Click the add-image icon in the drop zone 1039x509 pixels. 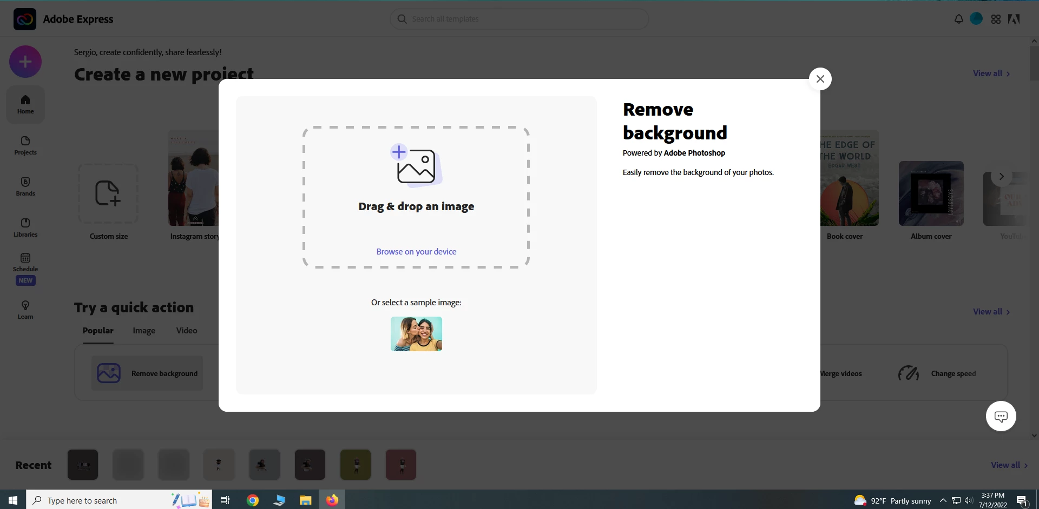[415, 165]
